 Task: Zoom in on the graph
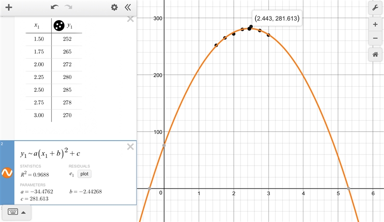click(x=375, y=24)
